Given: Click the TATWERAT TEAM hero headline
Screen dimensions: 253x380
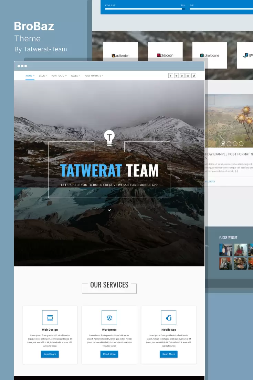Looking at the screenshot, I should (109, 170).
